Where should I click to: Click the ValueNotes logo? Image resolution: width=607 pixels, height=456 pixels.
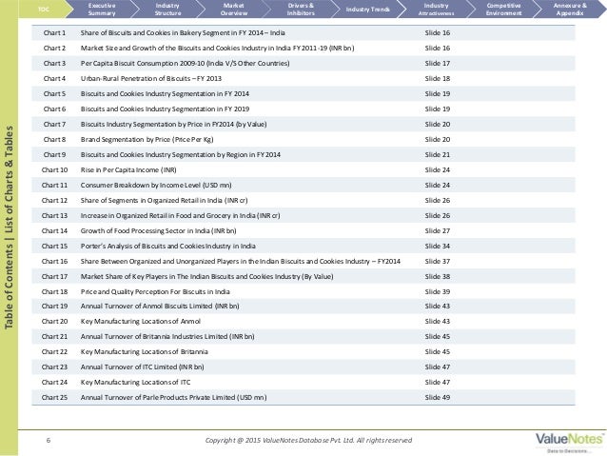tap(569, 442)
